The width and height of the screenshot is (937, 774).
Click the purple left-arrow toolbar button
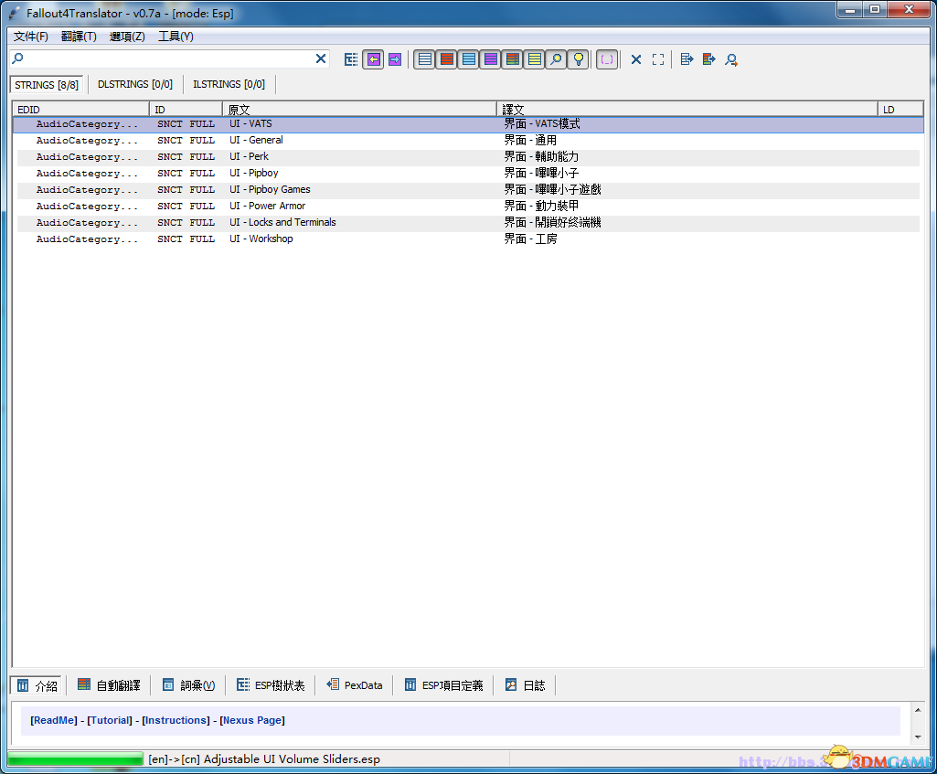point(374,59)
